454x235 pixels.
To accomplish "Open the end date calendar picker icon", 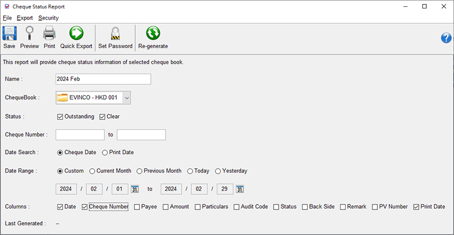I will pos(240,189).
